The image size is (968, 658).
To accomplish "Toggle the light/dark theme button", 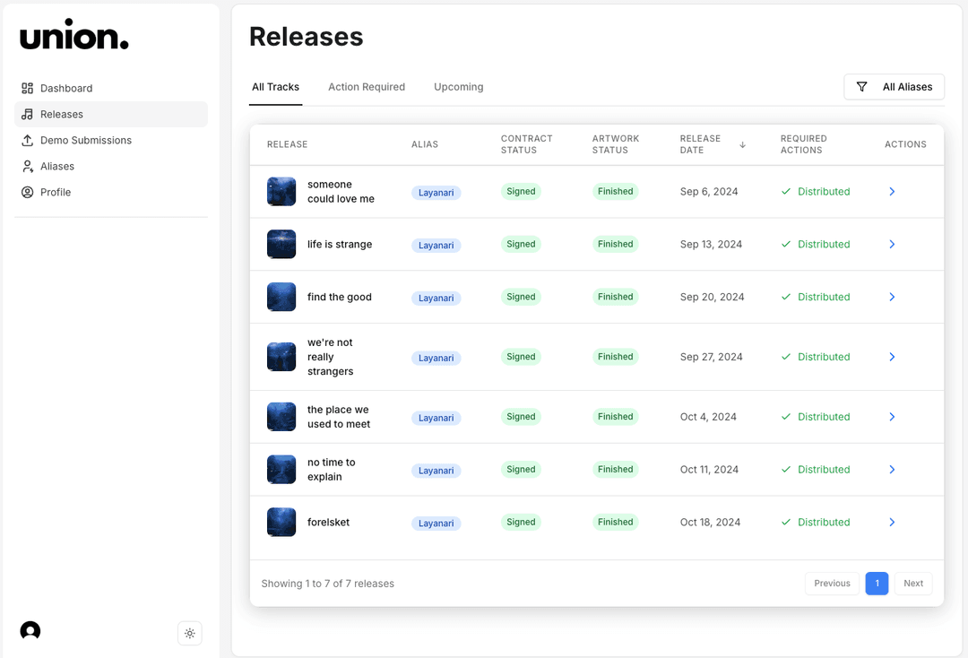I will tap(189, 633).
